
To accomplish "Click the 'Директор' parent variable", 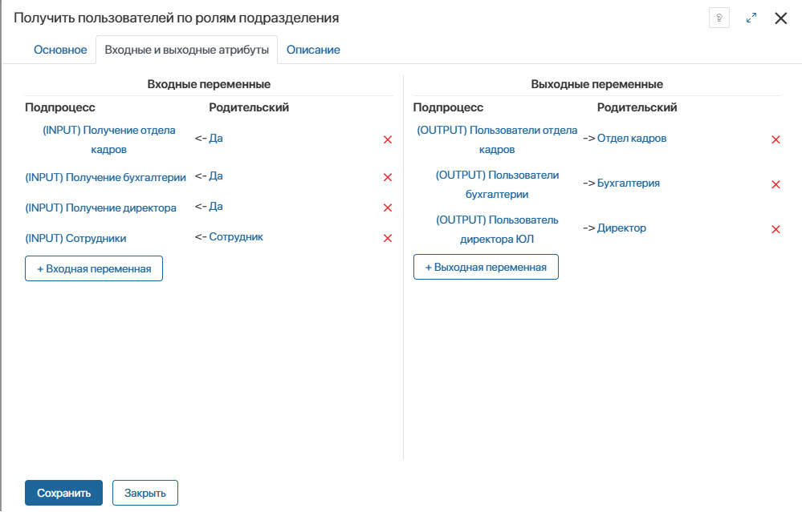I will click(621, 228).
